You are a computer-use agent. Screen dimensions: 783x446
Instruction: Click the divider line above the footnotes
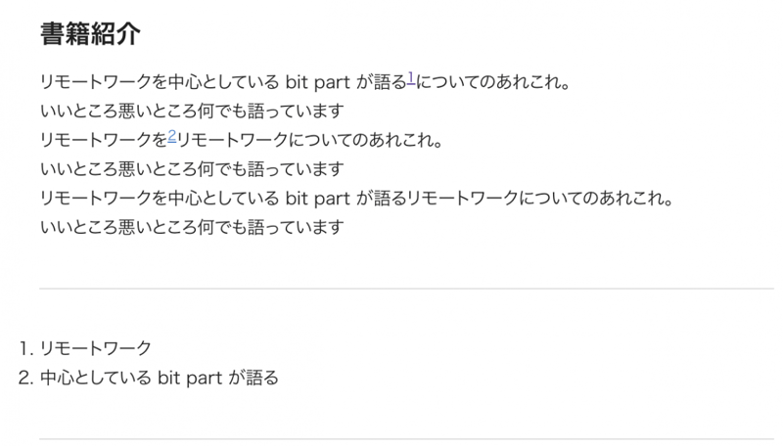[x=406, y=290]
